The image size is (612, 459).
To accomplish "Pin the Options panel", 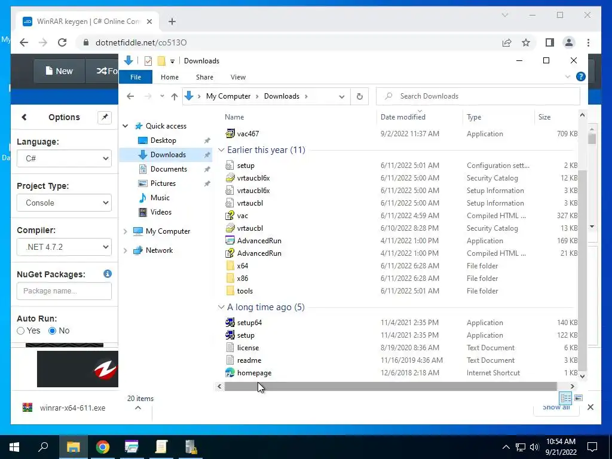I will pyautogui.click(x=105, y=117).
